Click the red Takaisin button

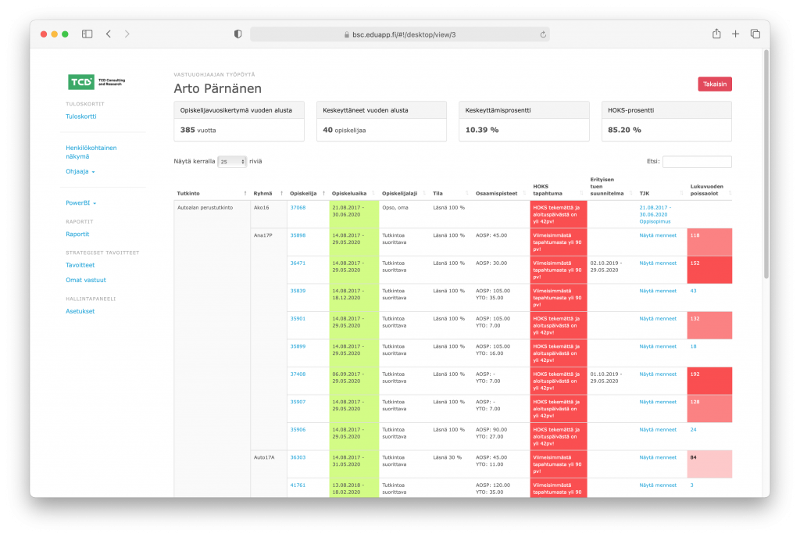(714, 84)
